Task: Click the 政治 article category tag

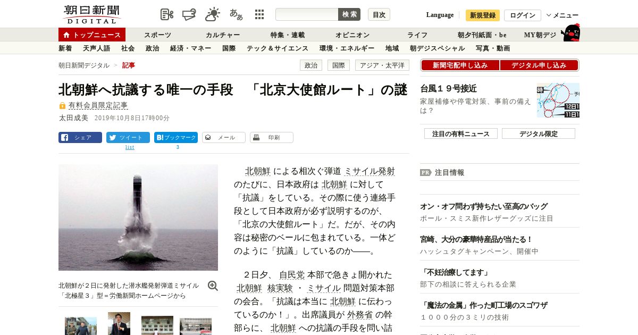Action: click(x=312, y=65)
